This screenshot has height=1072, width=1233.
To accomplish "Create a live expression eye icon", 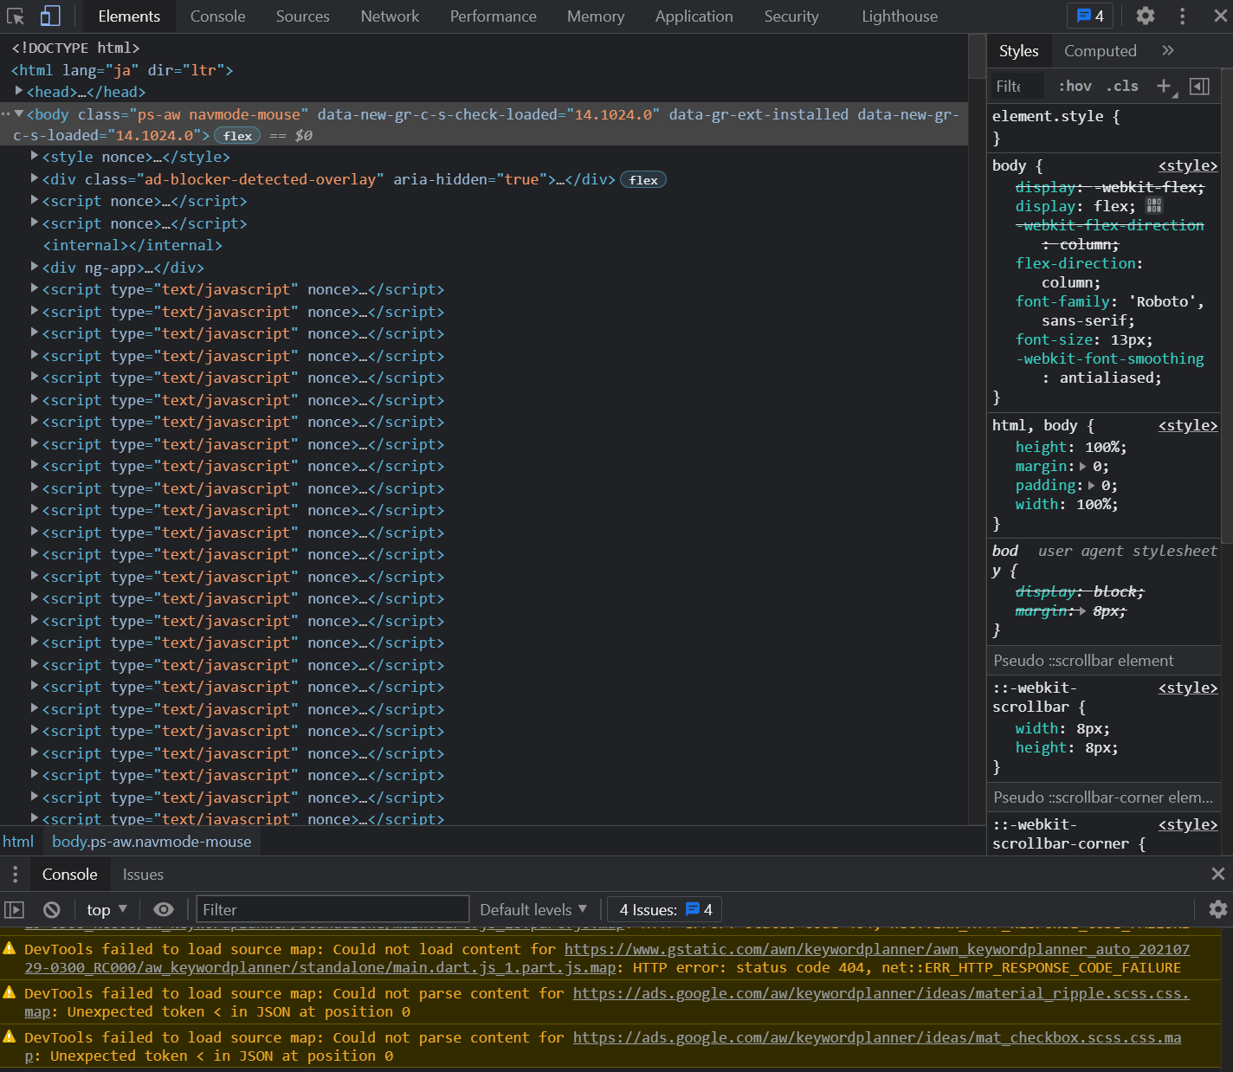I will (164, 909).
